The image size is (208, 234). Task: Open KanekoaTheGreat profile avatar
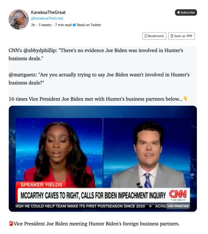pos(18,19)
